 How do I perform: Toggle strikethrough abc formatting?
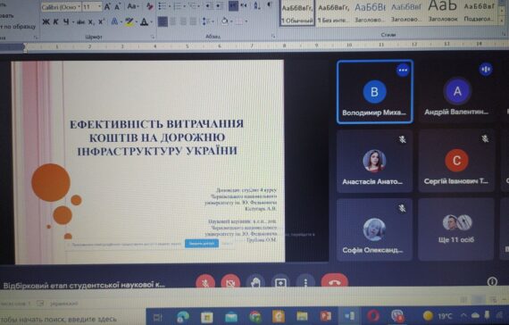[81, 22]
